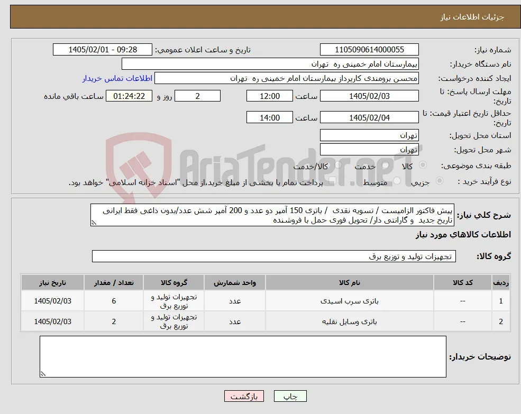Select the جزیی purchase type radio

coord(439,181)
